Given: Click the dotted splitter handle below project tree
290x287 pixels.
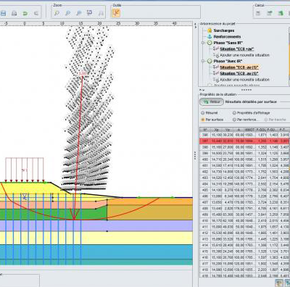Looking at the screenshot, I should [x=246, y=90].
